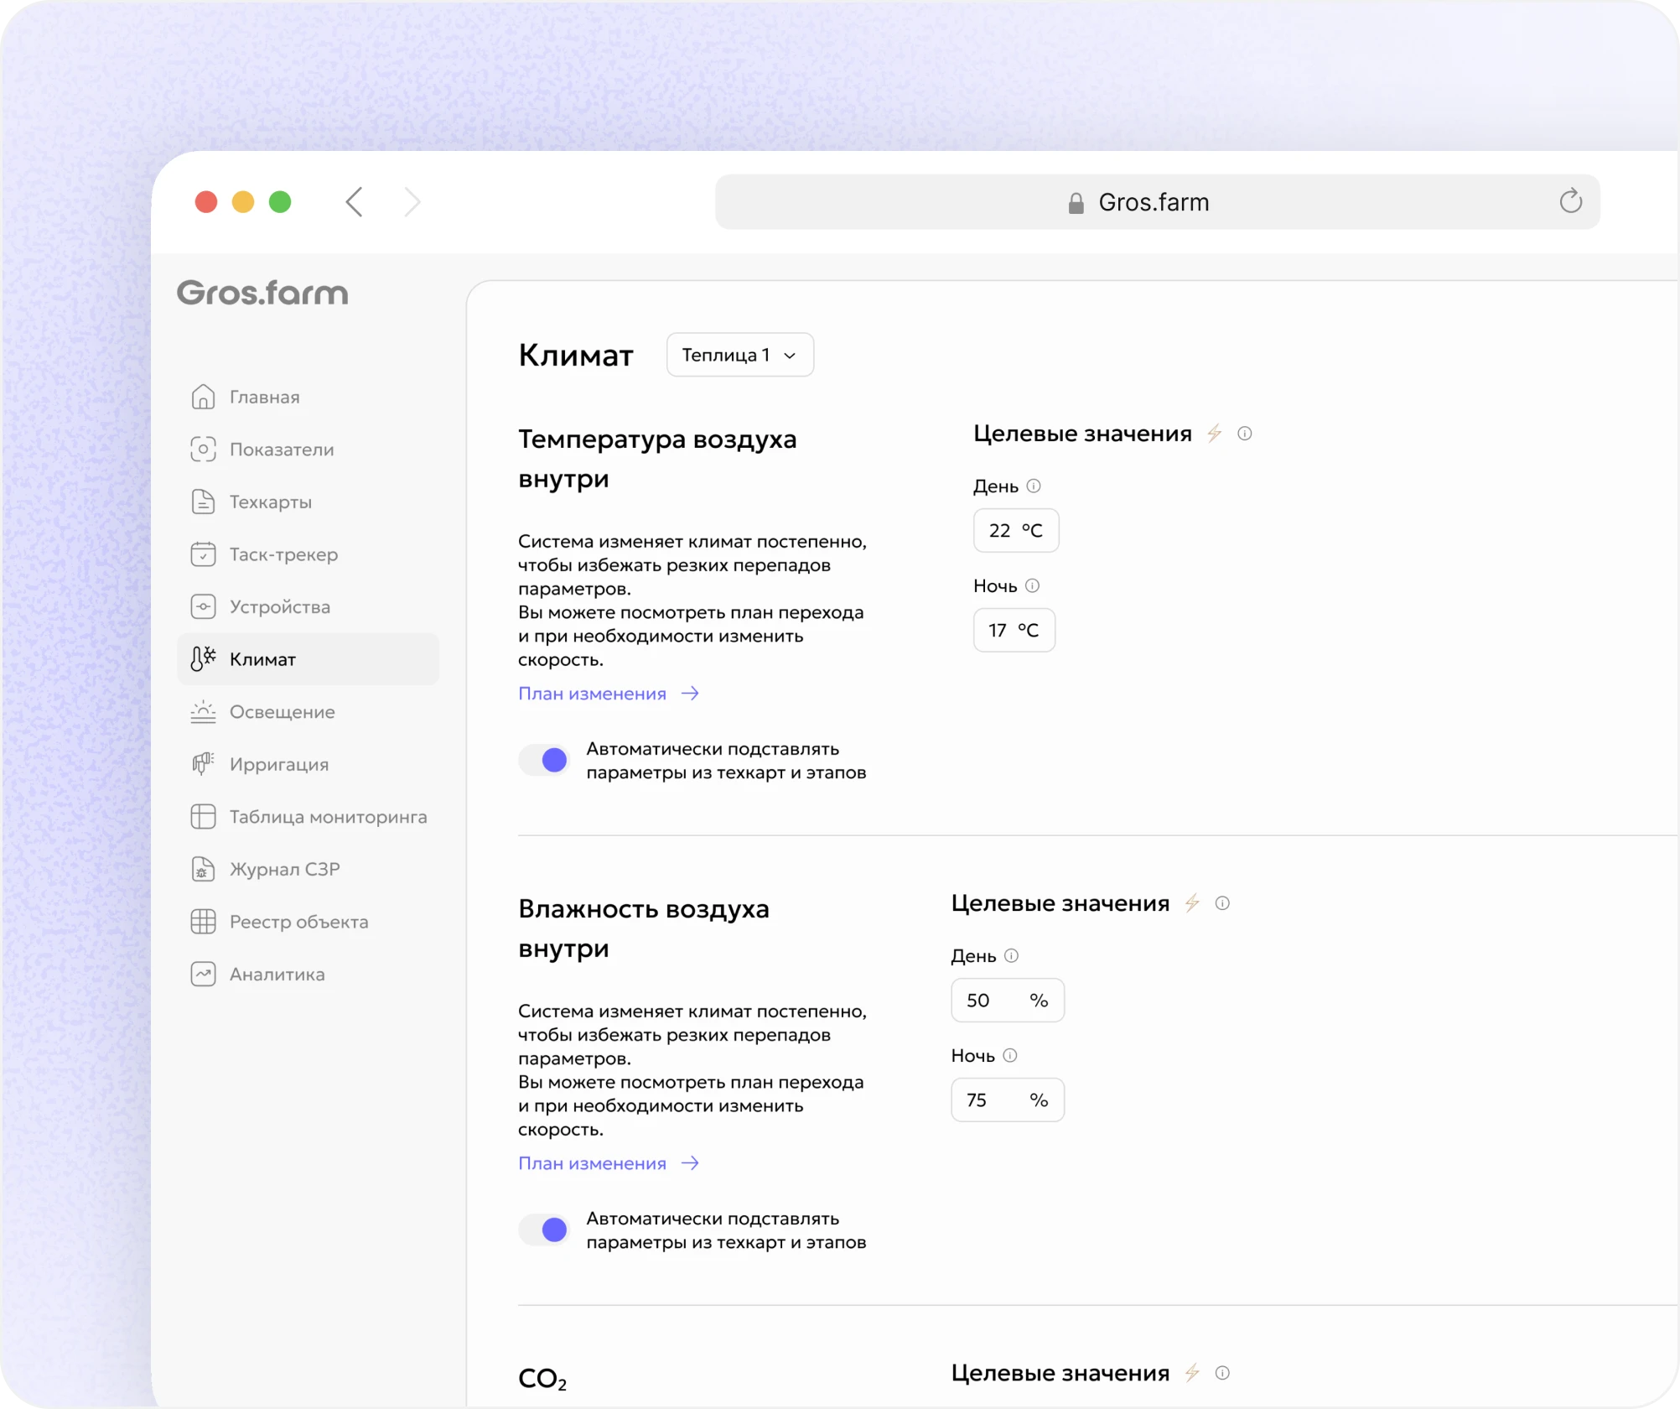Open humidity План изменения link
The width and height of the screenshot is (1680, 1409).
point(609,1163)
